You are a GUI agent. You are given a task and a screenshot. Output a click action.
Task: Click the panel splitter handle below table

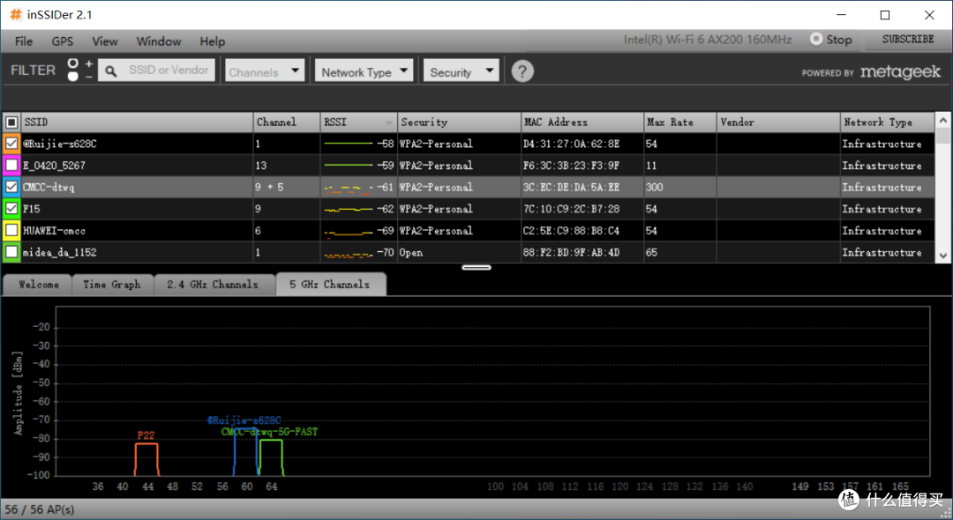(476, 267)
